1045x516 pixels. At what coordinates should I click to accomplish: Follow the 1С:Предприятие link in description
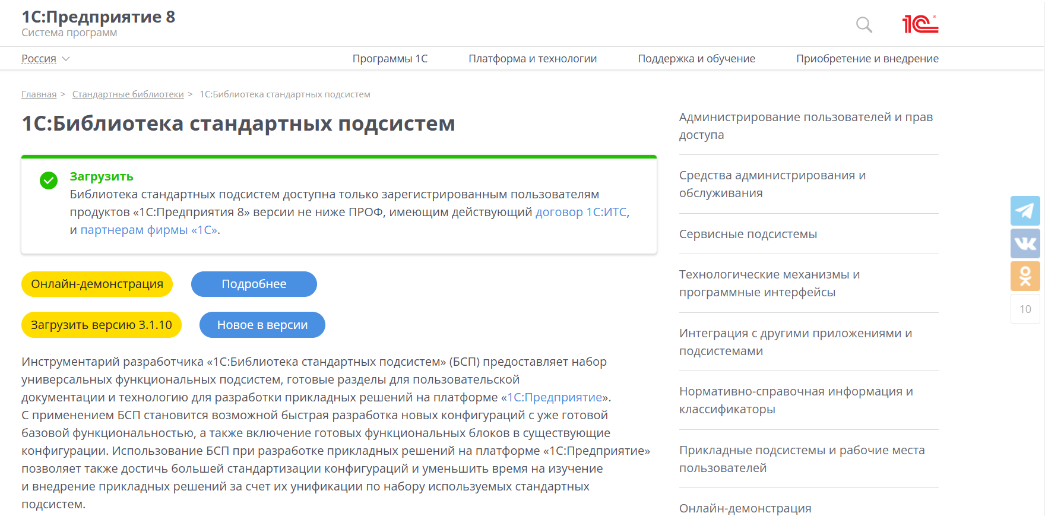coord(555,397)
